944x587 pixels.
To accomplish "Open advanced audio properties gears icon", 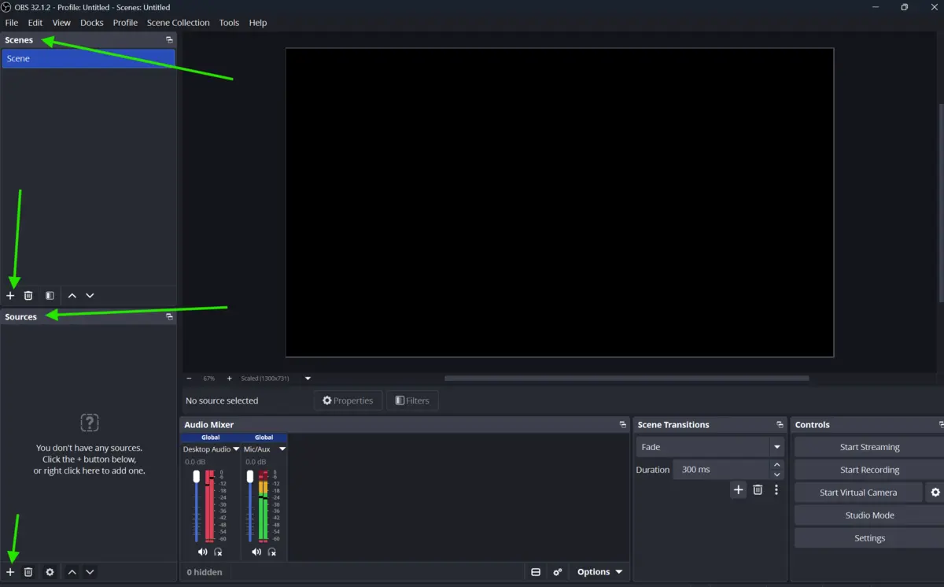I will (558, 572).
